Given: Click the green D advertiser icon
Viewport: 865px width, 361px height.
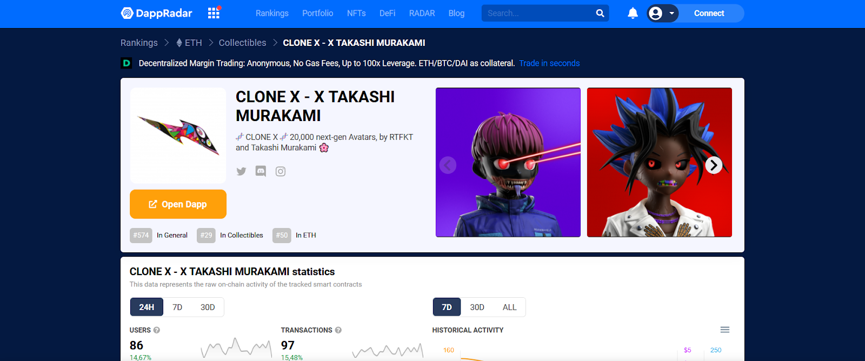Looking at the screenshot, I should pos(126,63).
